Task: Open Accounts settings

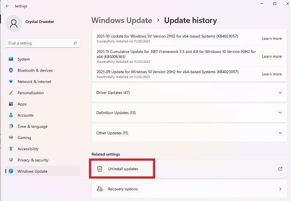Action: point(43,115)
